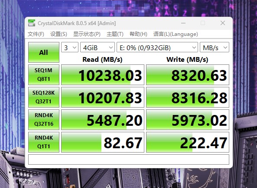Image resolution: width=257 pixels, height=188 pixels.
Task: Click the RND4K Q32T16 read result 5487.20
Action: pos(103,120)
